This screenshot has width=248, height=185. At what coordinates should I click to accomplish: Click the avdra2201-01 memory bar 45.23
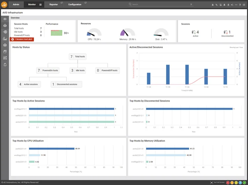(167, 149)
